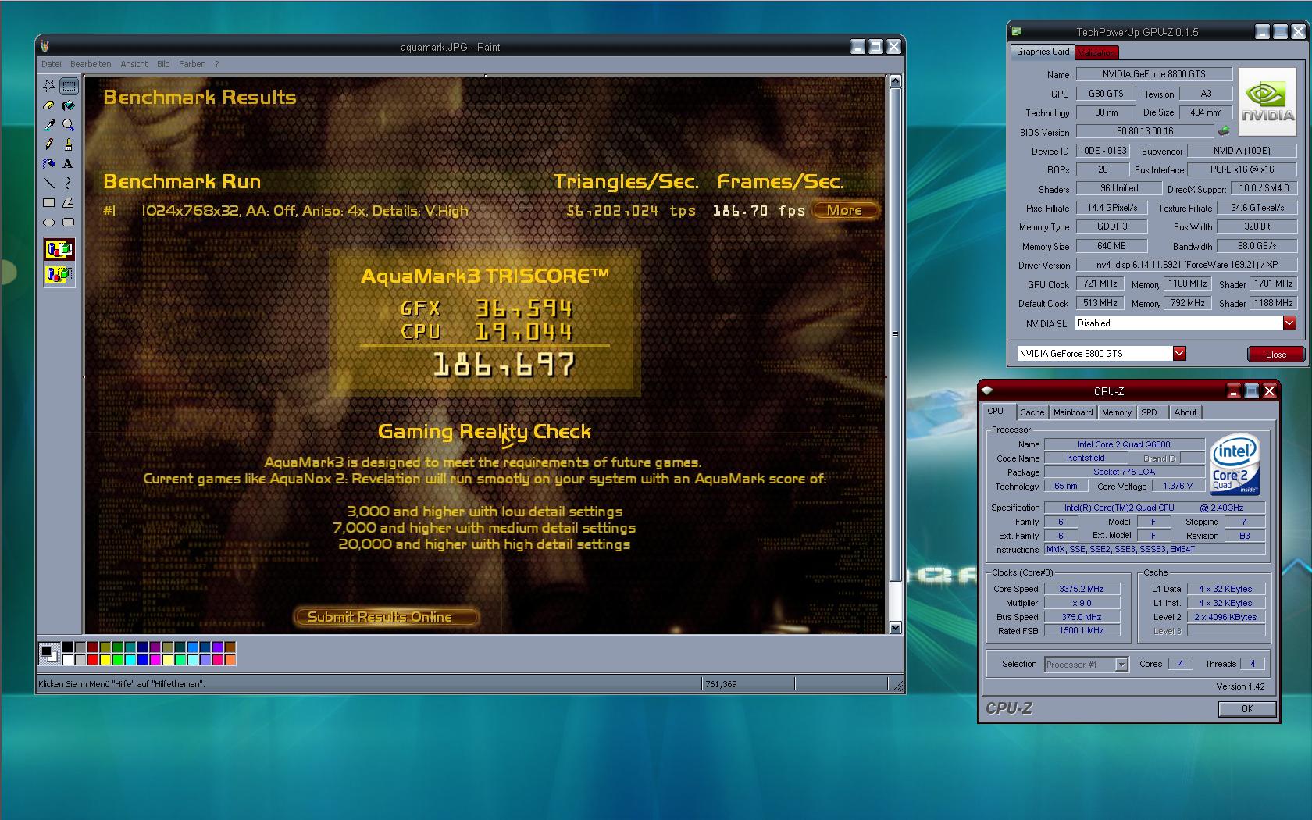
Task: Open the graphics card selector dropdown arrow
Action: pyautogui.click(x=1179, y=353)
